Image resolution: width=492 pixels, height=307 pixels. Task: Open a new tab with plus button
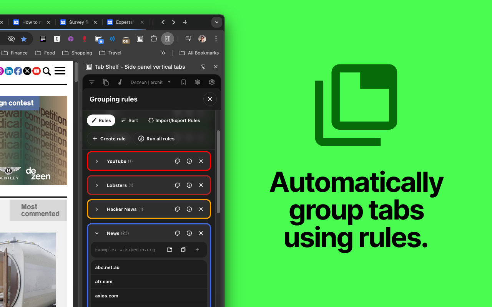pyautogui.click(x=185, y=22)
